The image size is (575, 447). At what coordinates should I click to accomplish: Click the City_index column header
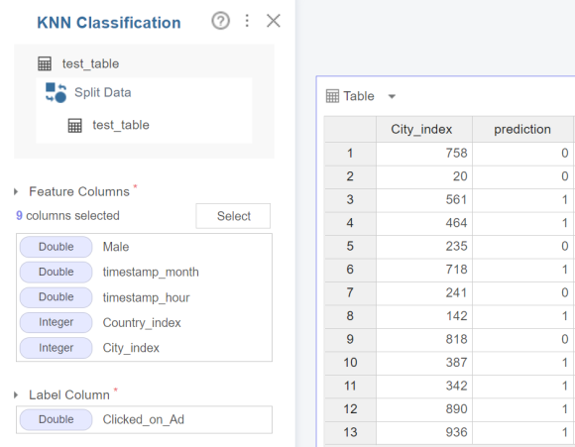pos(424,130)
